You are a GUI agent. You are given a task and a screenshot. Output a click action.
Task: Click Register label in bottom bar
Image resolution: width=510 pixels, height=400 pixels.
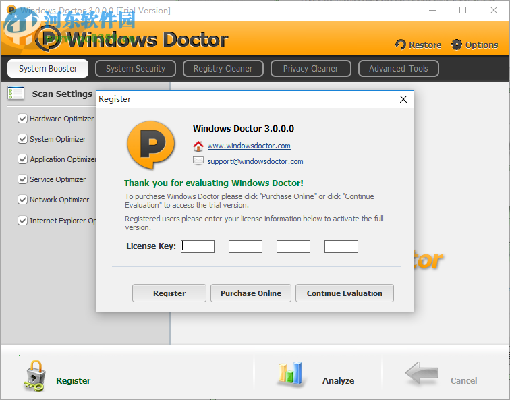click(73, 381)
